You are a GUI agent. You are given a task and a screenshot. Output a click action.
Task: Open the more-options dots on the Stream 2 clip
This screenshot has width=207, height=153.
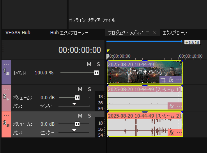tap(179, 133)
